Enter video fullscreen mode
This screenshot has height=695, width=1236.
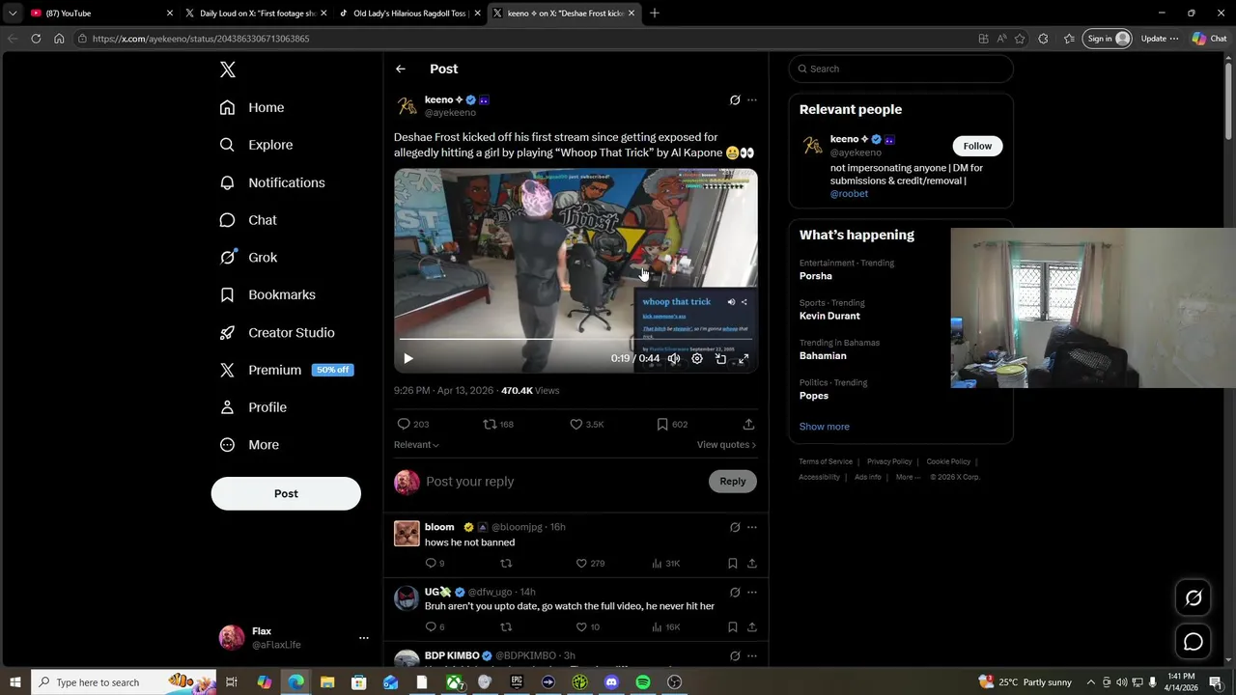coord(744,358)
